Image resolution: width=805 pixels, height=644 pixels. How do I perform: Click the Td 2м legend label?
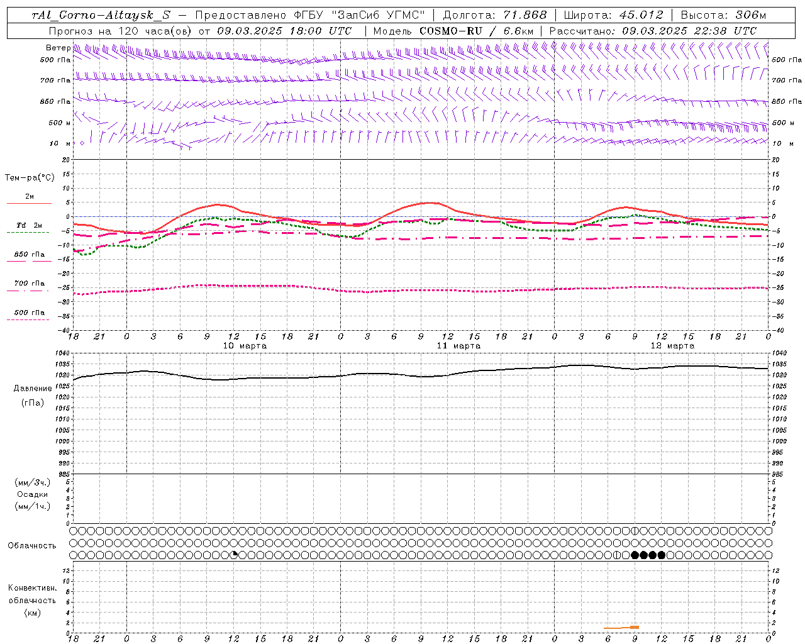pyautogui.click(x=30, y=225)
